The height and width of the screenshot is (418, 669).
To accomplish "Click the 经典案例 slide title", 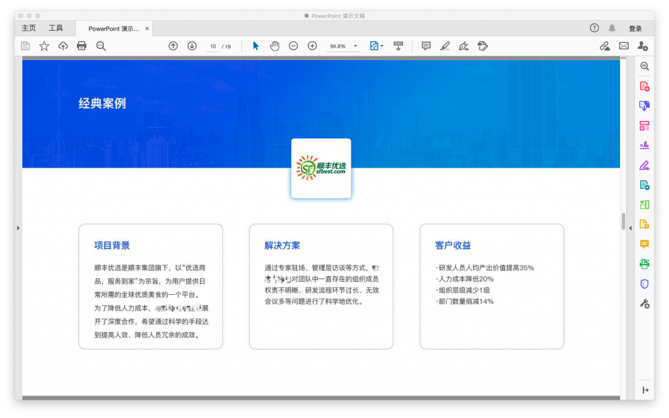I will 103,104.
